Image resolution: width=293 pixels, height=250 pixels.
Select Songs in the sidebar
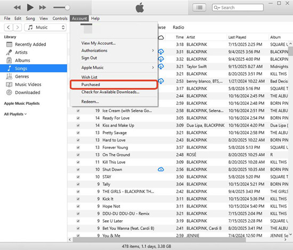[34, 68]
